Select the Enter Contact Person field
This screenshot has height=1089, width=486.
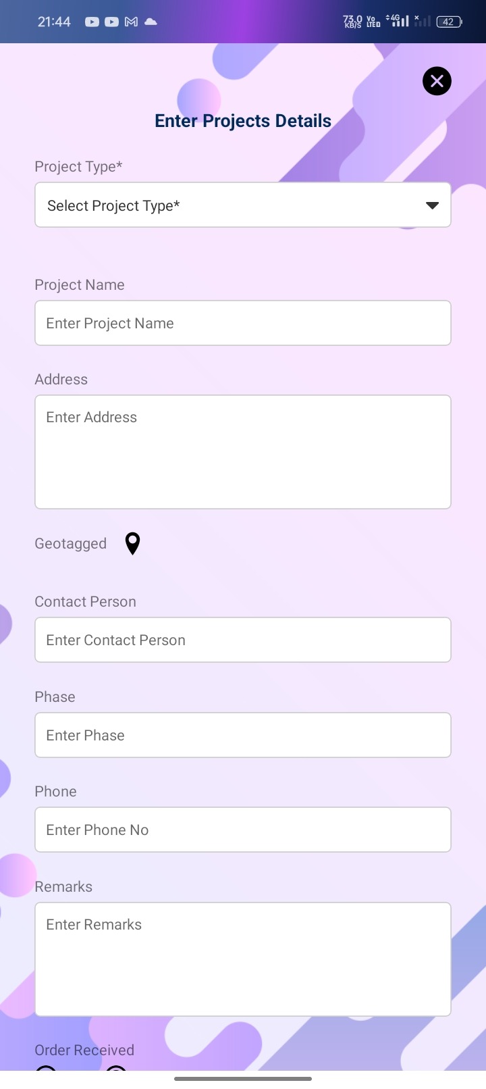[x=243, y=640]
